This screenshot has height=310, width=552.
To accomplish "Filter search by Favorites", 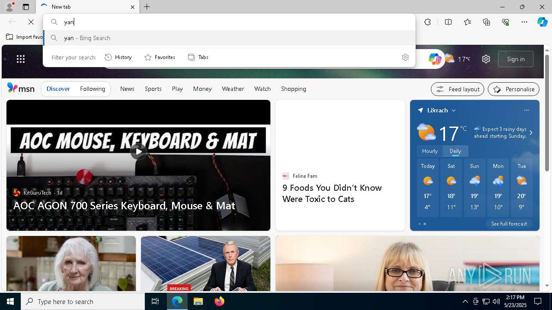I will point(160,57).
